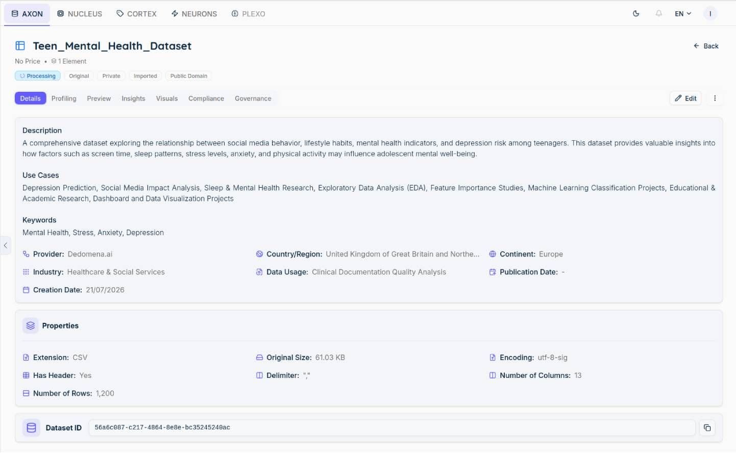736x459 pixels.
Task: Click the Keywords heading
Action: pos(39,220)
